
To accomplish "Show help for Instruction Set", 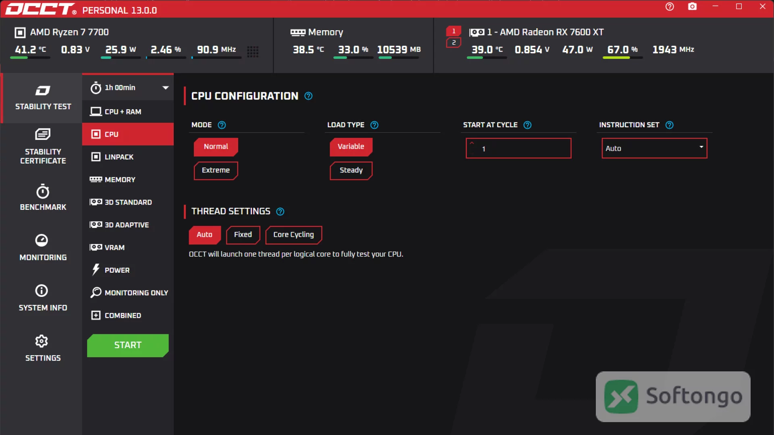I will (x=669, y=125).
